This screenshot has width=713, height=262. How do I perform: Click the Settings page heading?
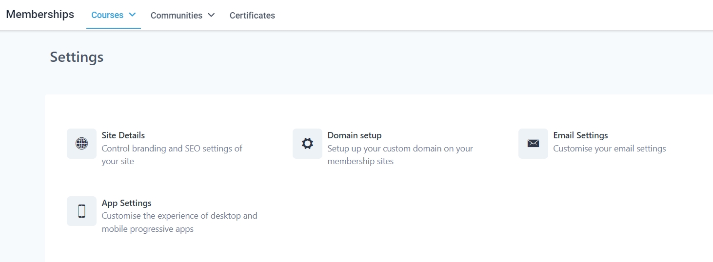pyautogui.click(x=77, y=57)
